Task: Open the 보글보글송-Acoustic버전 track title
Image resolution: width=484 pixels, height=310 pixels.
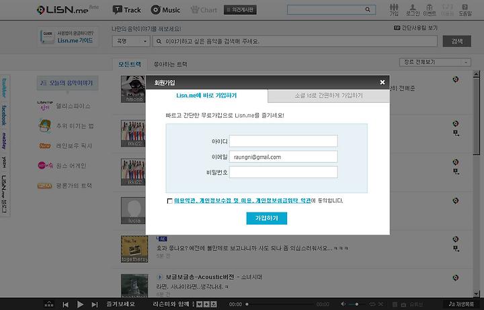Action: pos(200,277)
